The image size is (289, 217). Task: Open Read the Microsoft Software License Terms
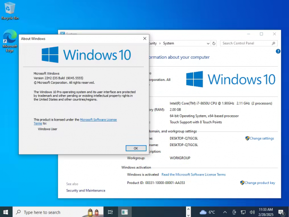pos(194,174)
